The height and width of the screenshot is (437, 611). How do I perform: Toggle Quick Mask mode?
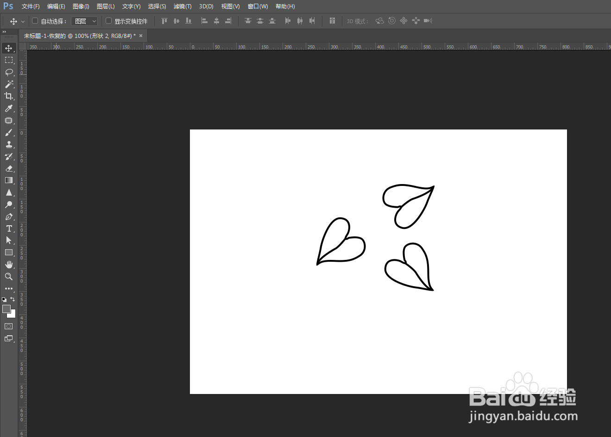pyautogui.click(x=9, y=326)
